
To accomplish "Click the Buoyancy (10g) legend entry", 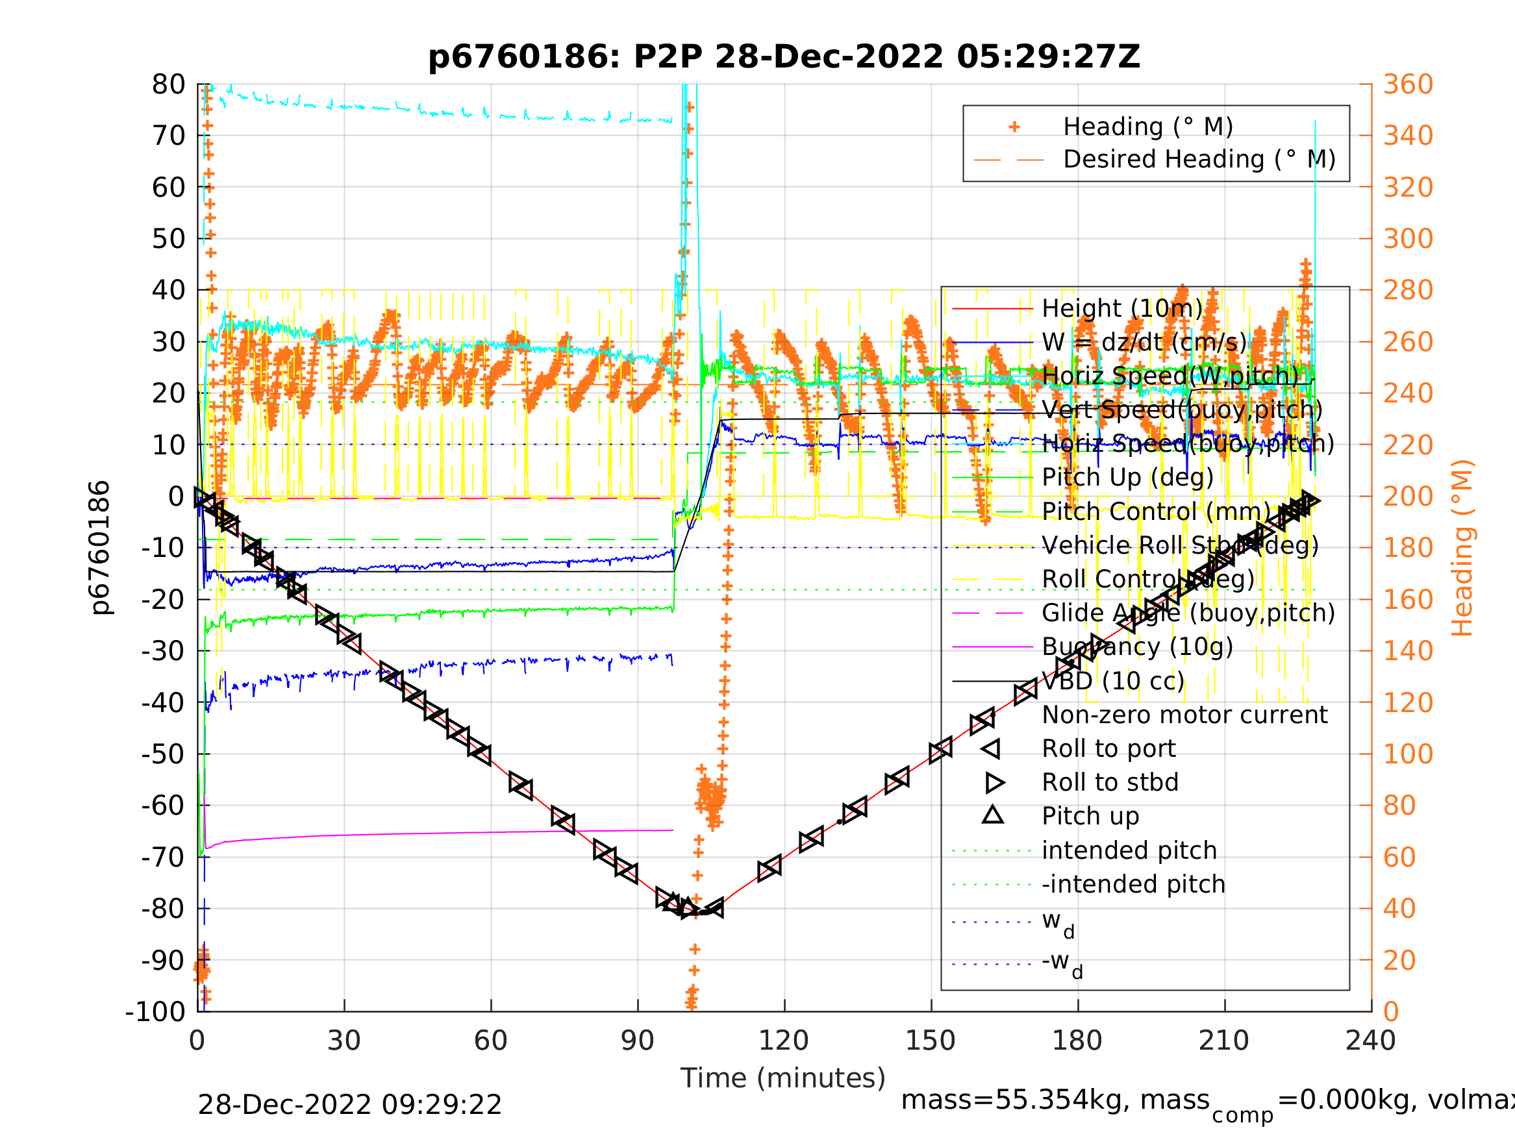I will [x=1137, y=647].
